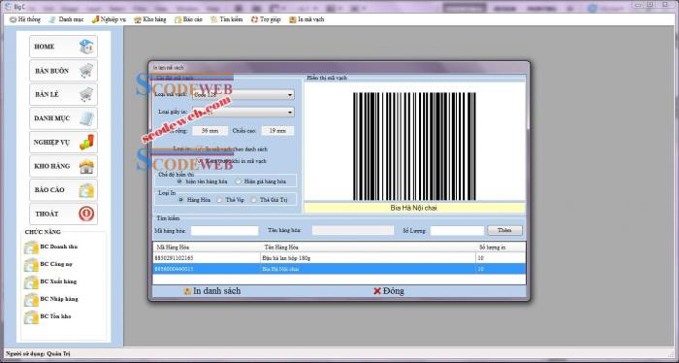
Task: Click the Tìm kiếm menu icon
Action: (214, 19)
